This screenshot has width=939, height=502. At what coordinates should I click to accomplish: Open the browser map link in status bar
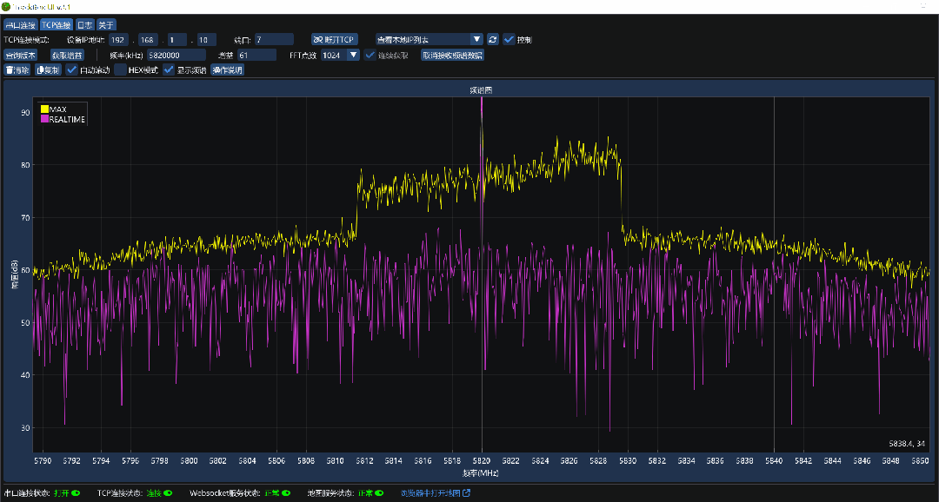[x=436, y=493]
